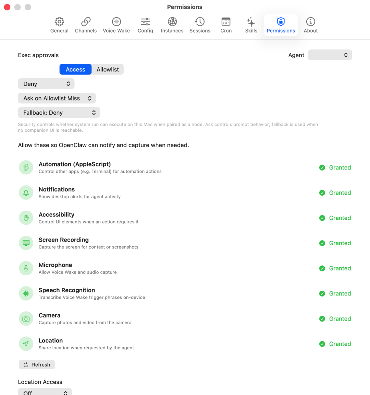Click the Microphone permission icon
This screenshot has height=395, width=370.
tap(26, 268)
